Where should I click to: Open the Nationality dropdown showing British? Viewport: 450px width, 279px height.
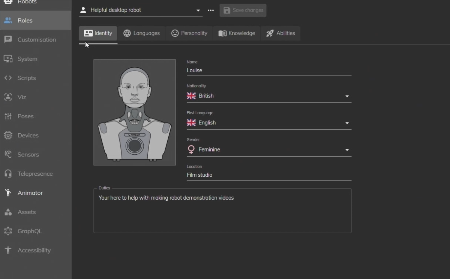pos(347,96)
